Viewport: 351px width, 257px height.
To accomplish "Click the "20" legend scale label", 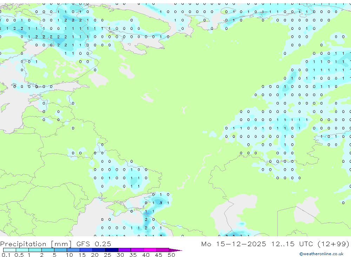I will click(95, 255).
